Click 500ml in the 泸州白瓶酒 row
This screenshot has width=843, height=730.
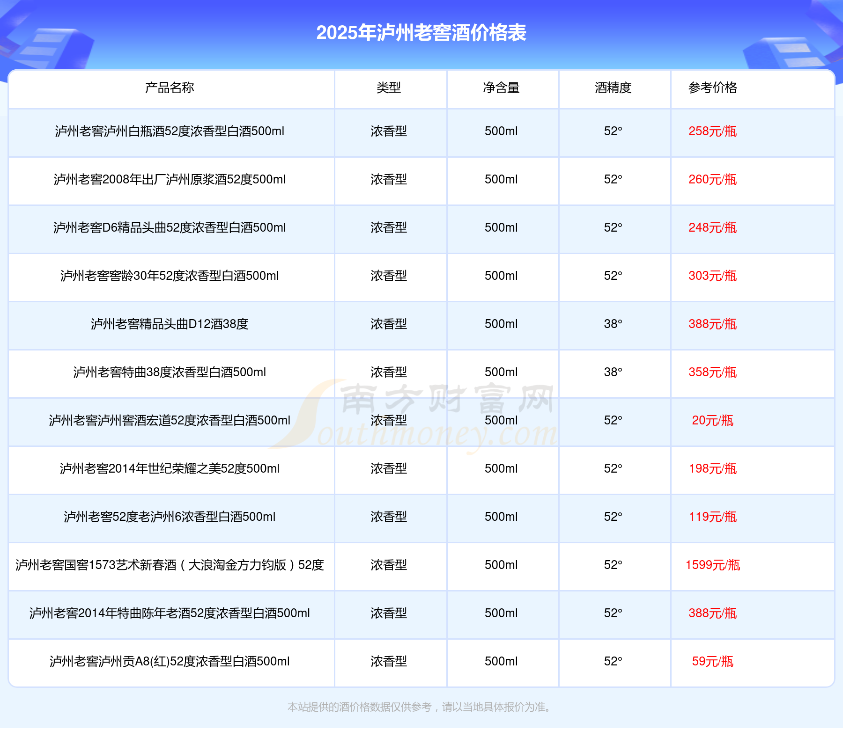click(x=501, y=131)
